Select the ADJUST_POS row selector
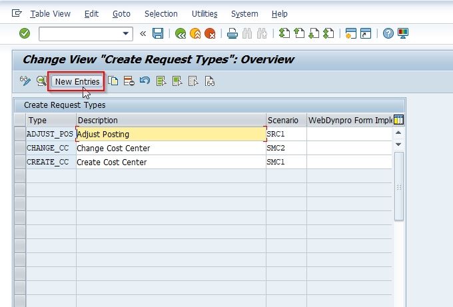Viewport: 453px width, 307px height. point(20,134)
